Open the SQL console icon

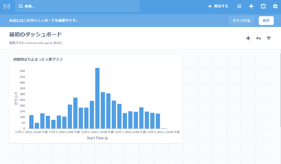click(x=263, y=6)
